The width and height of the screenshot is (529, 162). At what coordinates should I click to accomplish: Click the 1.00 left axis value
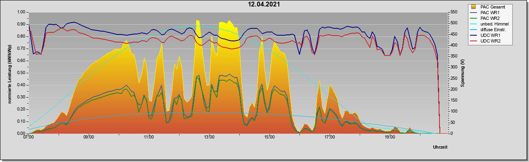21,12
